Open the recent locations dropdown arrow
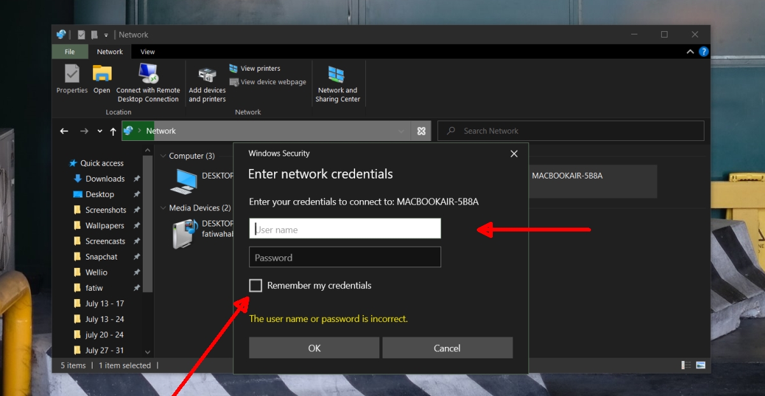765x396 pixels. click(99, 131)
